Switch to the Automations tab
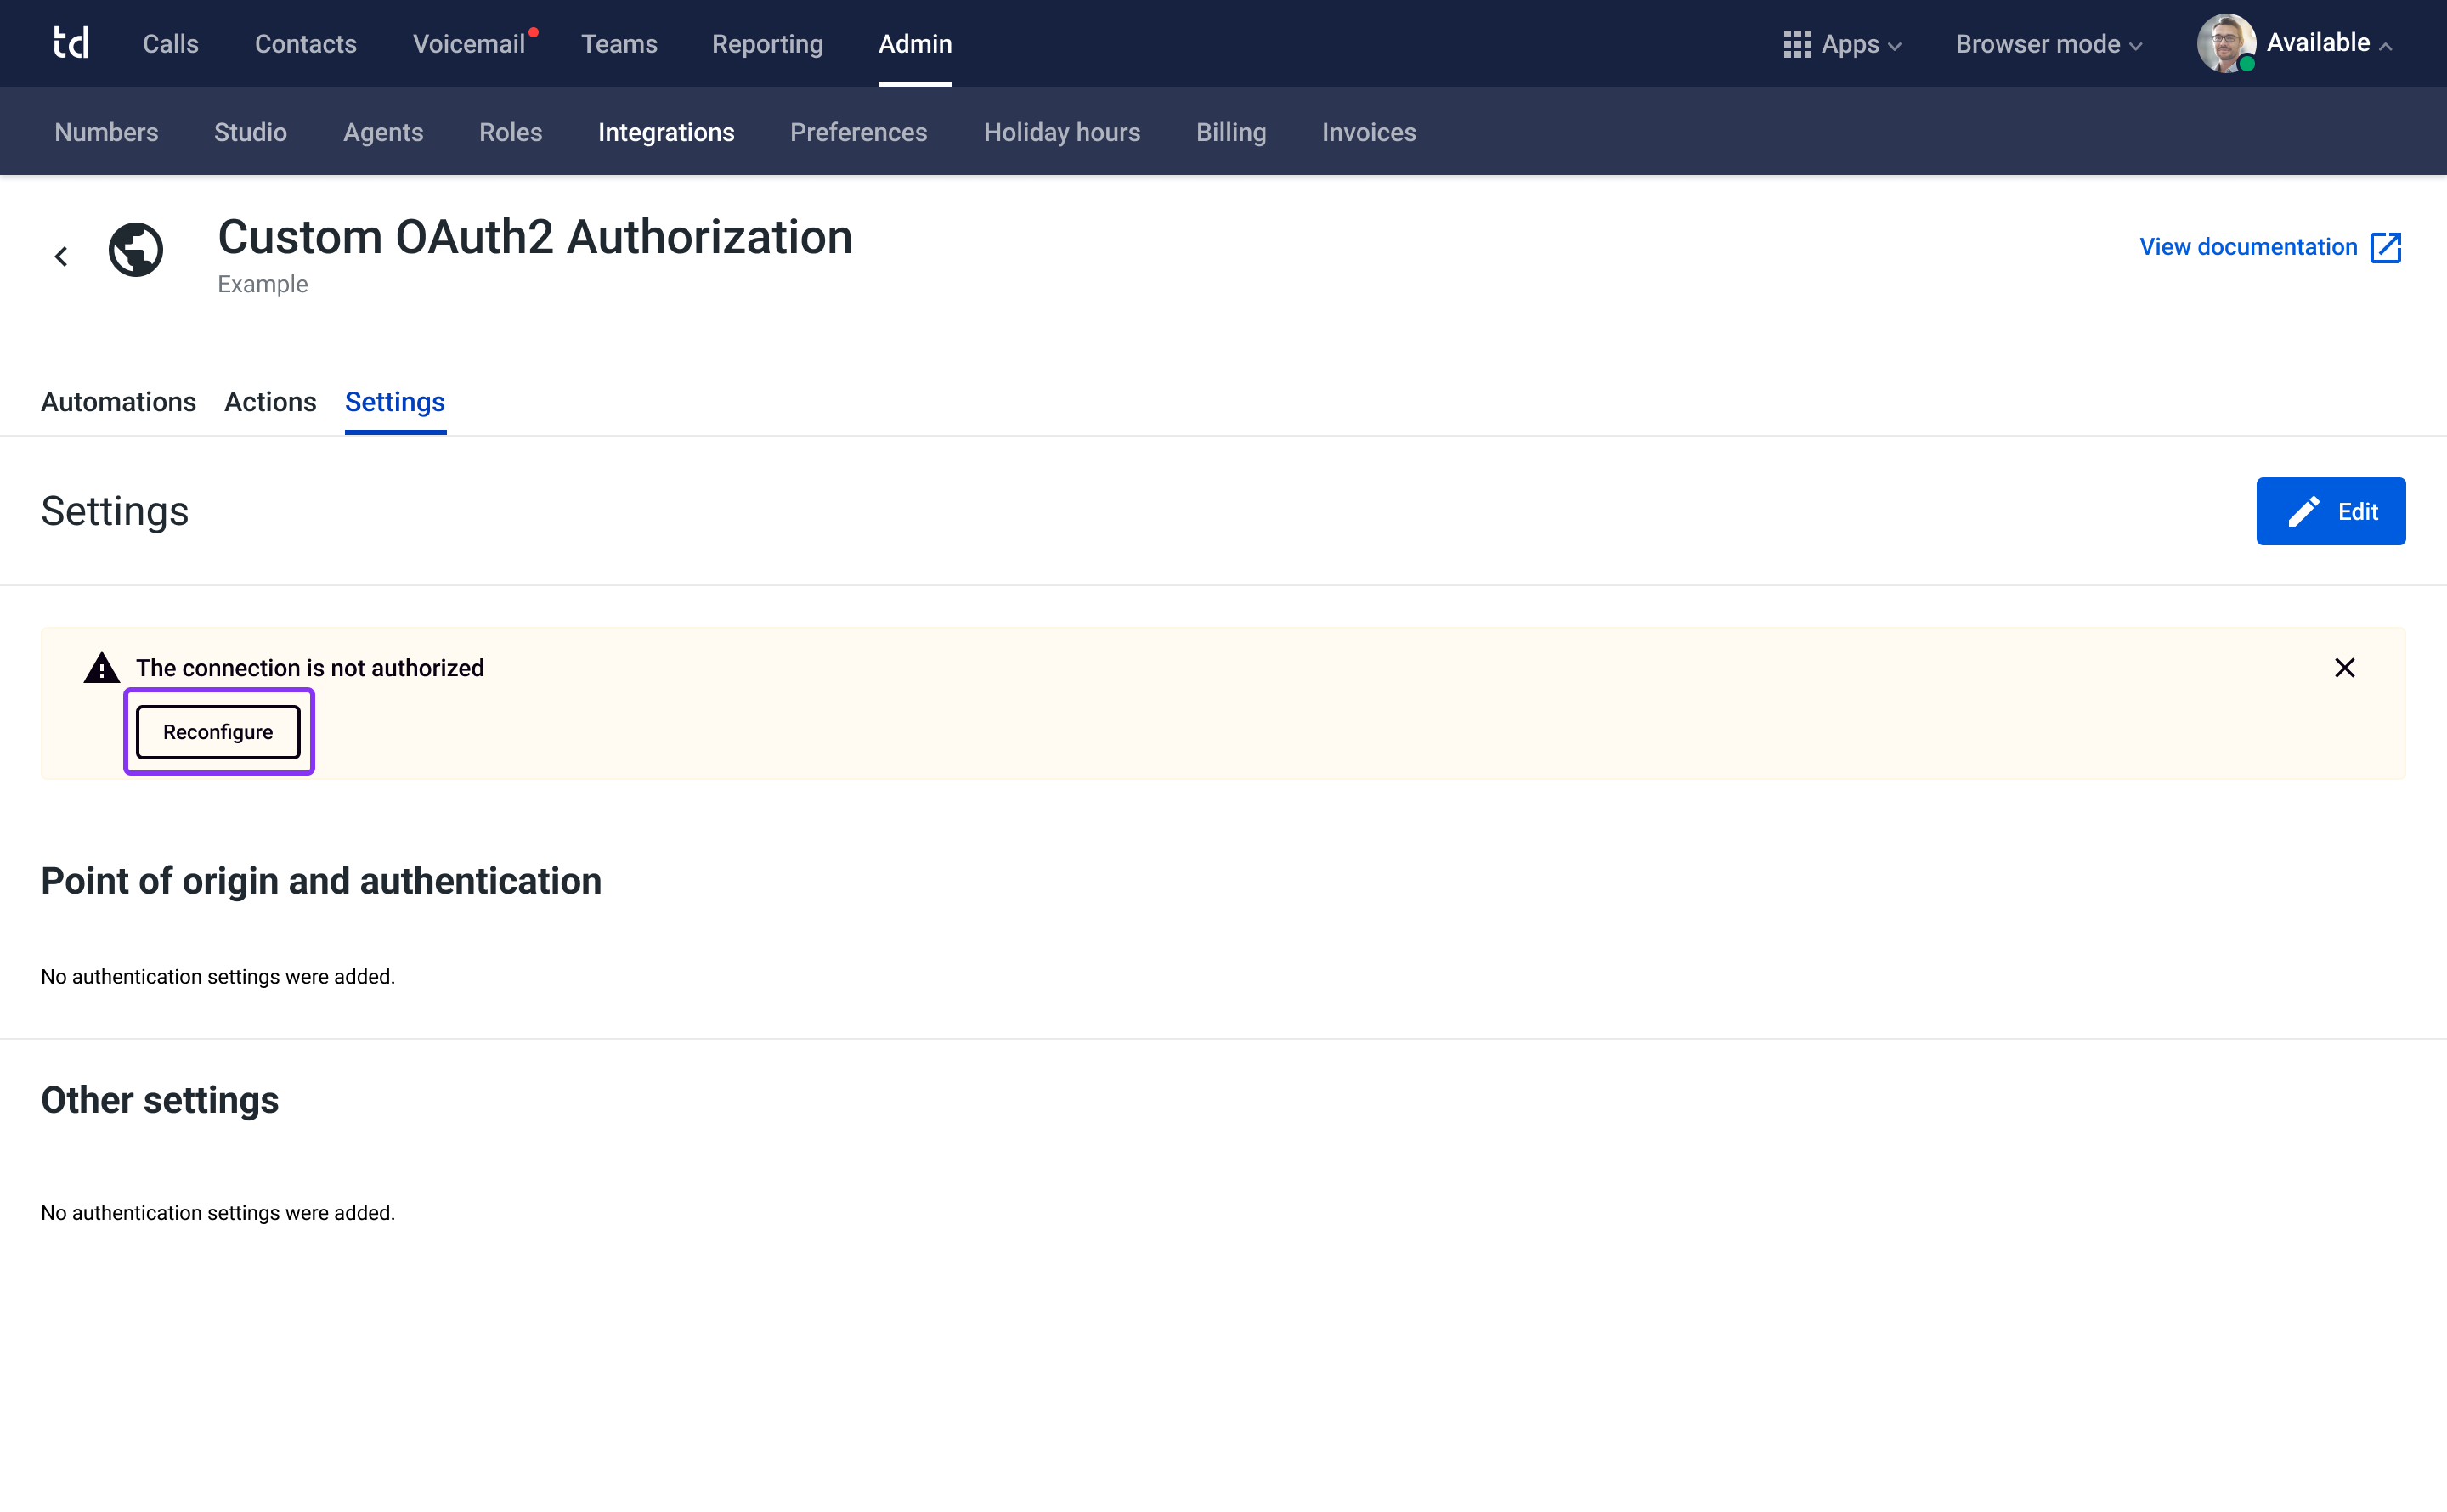This screenshot has height=1512, width=2447. 118,402
